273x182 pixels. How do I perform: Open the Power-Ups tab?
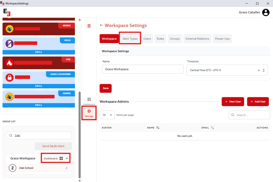(x=222, y=39)
